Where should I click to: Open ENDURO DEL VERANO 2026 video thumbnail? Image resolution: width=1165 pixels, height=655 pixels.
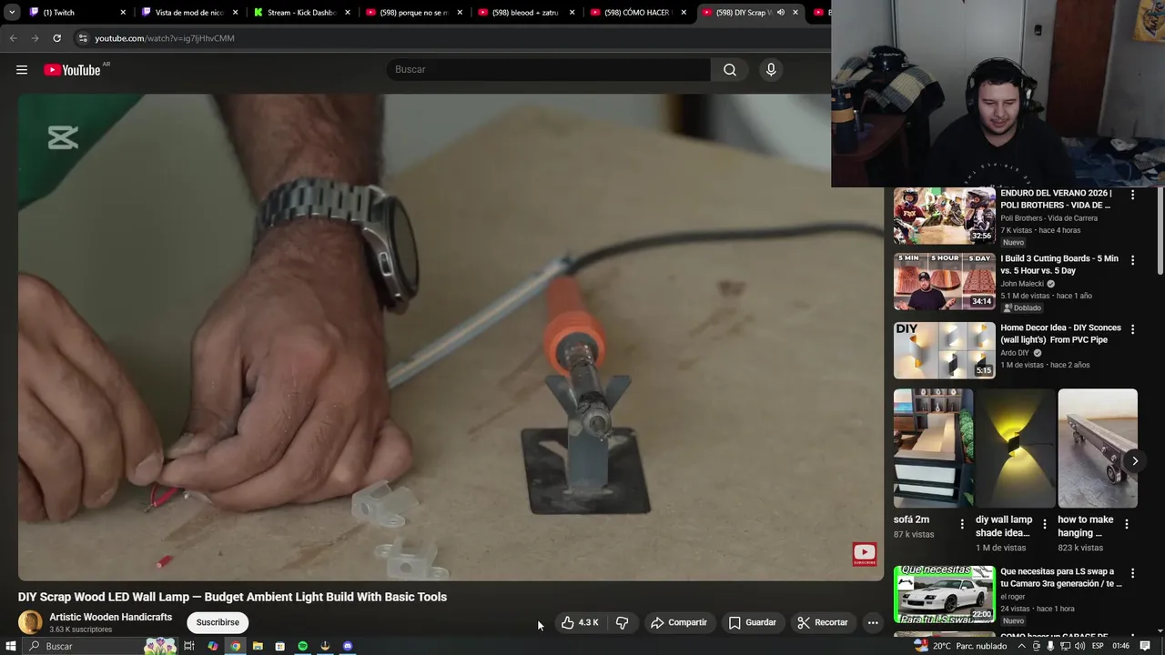(945, 216)
